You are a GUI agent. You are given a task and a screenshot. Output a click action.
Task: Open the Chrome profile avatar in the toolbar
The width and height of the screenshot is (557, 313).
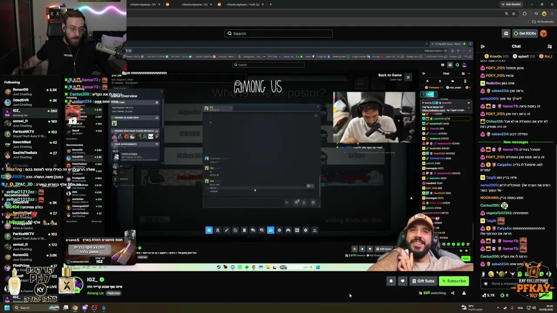[x=544, y=14]
